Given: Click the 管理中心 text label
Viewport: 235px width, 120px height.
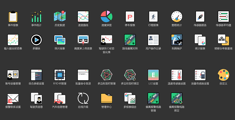Looking at the screenshot, I should tap(107, 107).
